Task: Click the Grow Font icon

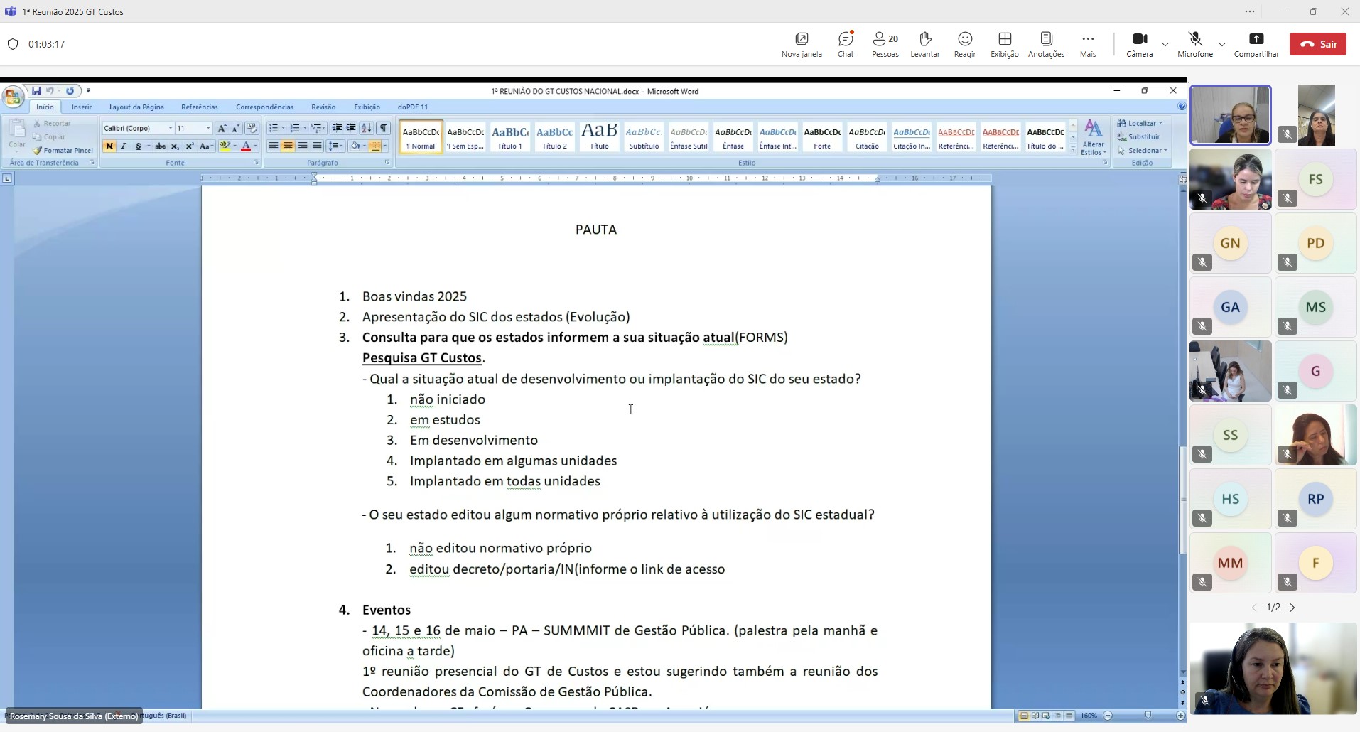Action: (x=222, y=128)
